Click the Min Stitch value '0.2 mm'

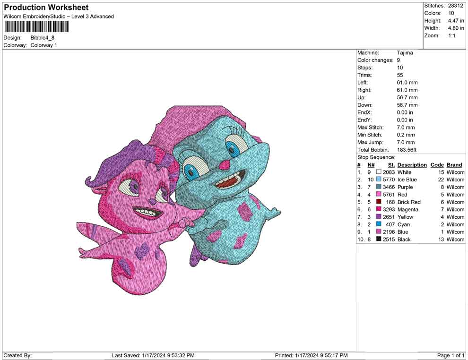[406, 135]
